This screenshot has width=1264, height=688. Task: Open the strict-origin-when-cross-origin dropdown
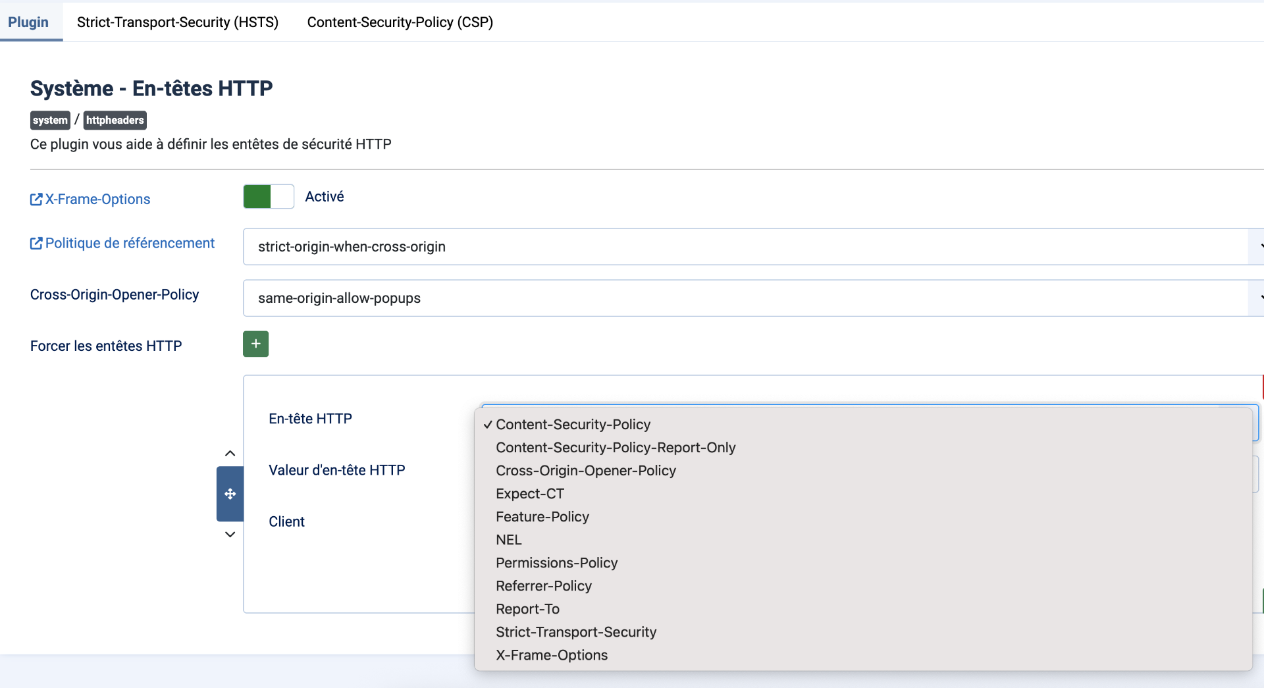[x=750, y=247]
